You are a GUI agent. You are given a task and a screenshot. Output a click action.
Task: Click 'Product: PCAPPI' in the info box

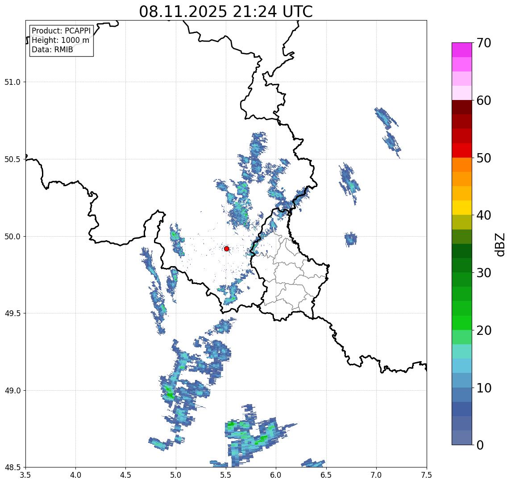61,31
